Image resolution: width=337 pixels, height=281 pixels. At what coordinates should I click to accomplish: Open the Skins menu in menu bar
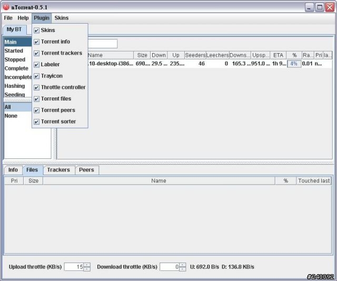pyautogui.click(x=62, y=18)
